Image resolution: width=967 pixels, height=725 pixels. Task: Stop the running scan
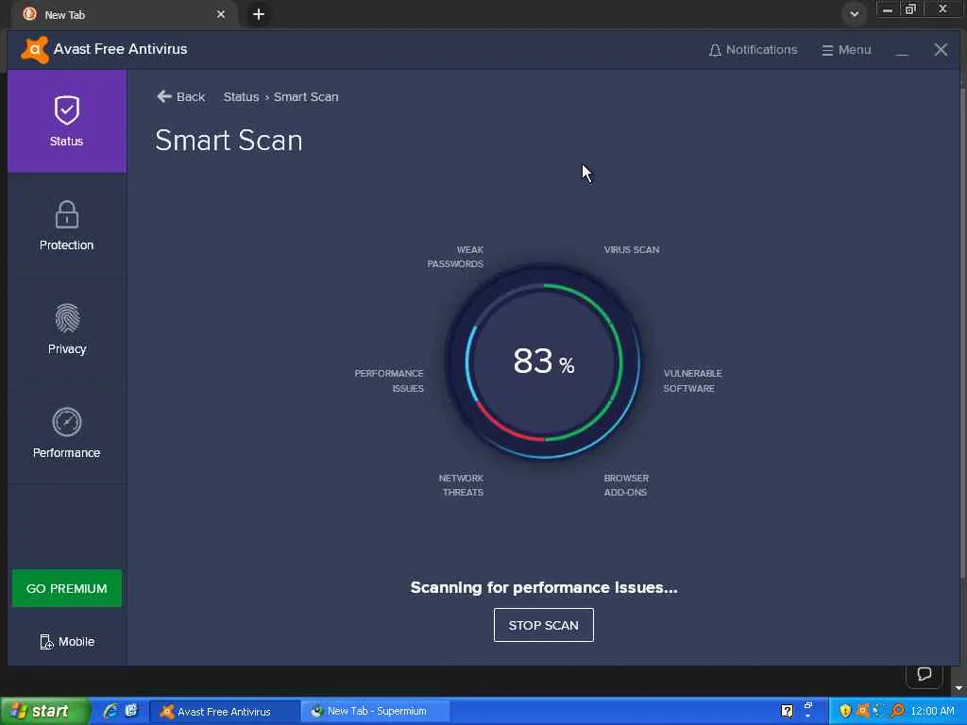[x=543, y=625]
